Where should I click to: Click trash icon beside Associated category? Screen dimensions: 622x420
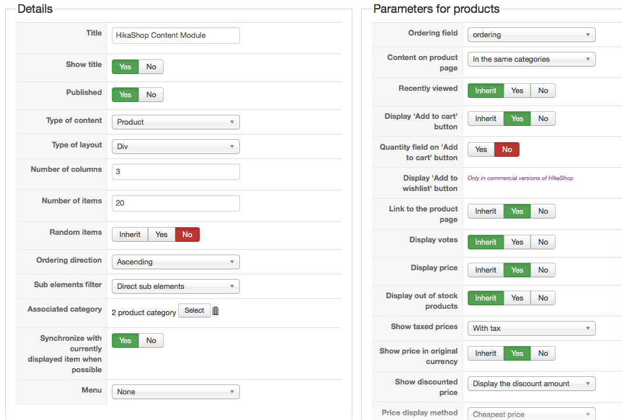coord(215,311)
